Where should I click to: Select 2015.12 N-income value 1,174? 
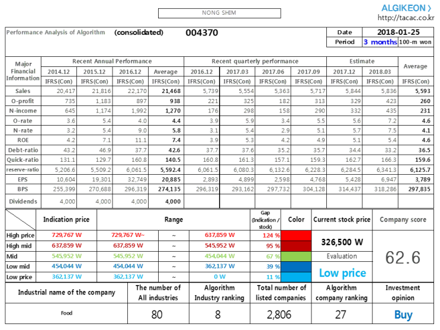tap(103, 111)
